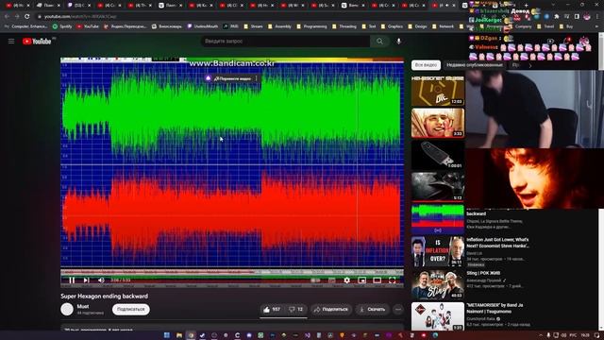Go back with browser back arrow
The width and height of the screenshot is (604, 340).
coord(7,17)
